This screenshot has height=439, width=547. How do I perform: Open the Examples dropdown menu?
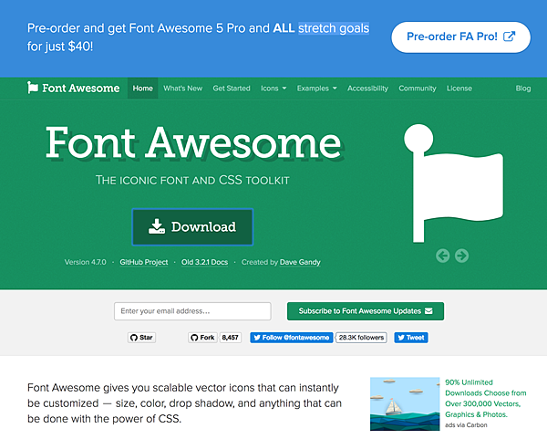coord(316,89)
